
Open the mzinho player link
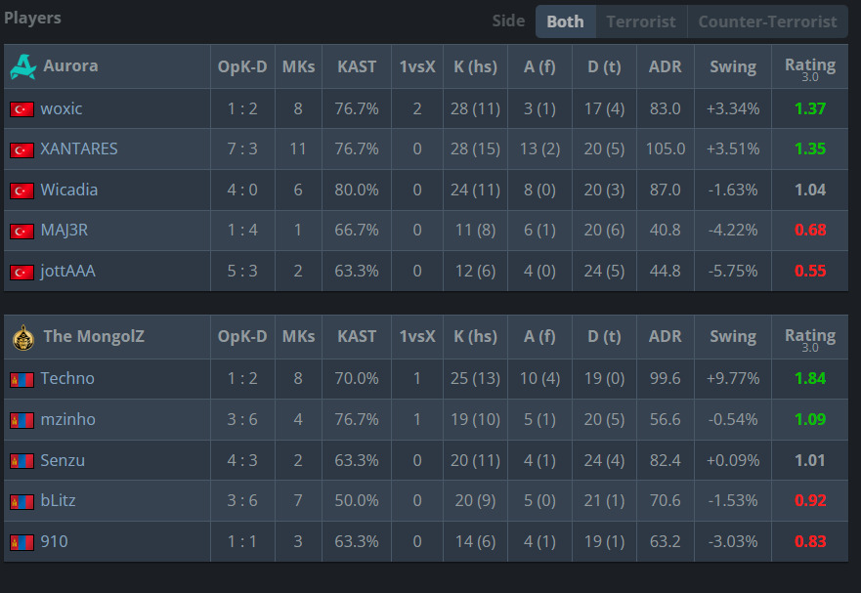(x=68, y=419)
